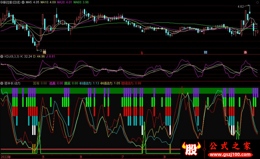This screenshot has width=260, height=159.
Task: Click the circular icon left of 短中长 动力
Action: tap(2, 83)
